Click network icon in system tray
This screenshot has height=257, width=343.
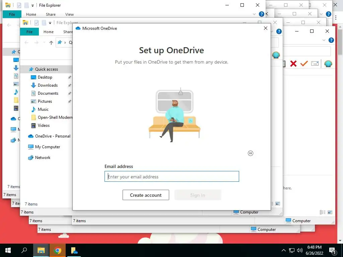point(292,250)
